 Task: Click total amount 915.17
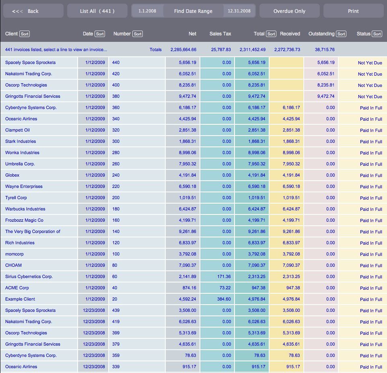point(258,367)
